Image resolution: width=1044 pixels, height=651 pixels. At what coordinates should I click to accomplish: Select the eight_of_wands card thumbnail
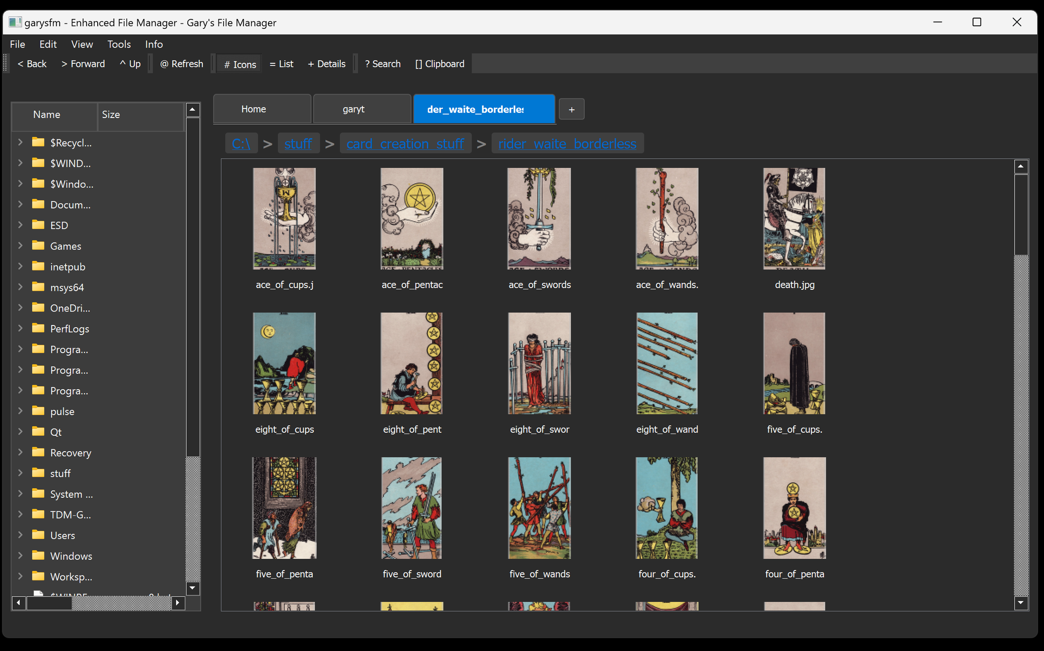667,363
